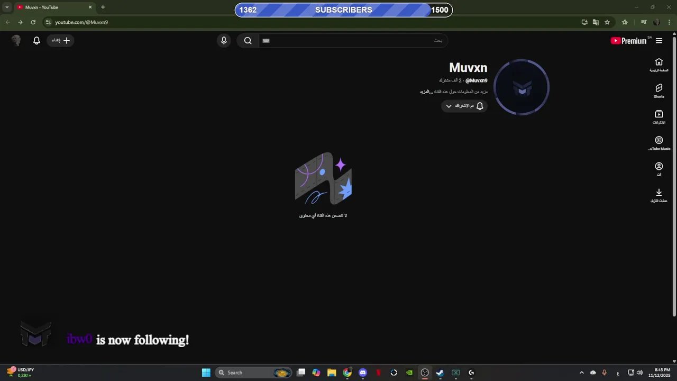Open File Explorer from the taskbar
This screenshot has width=677, height=381.
[x=332, y=373]
